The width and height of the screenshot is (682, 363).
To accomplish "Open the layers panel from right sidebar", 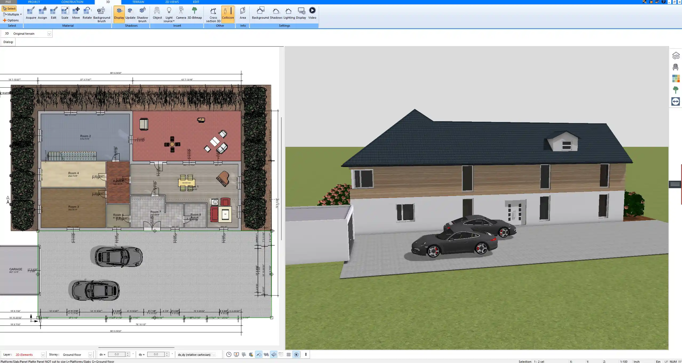I will coord(676,56).
